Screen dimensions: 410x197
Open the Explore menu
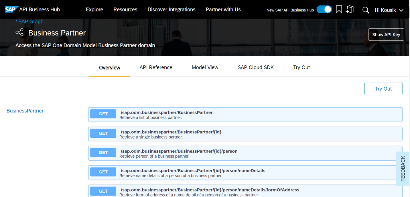[94, 9]
